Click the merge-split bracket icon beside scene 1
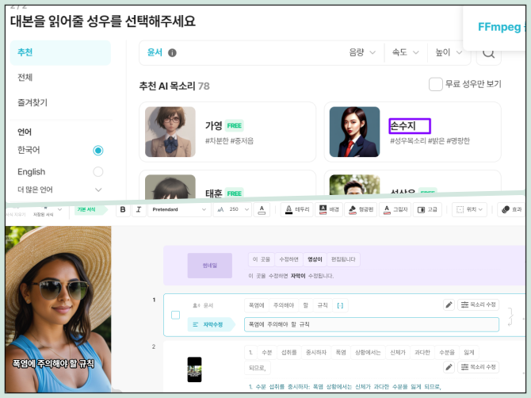Image resolution: width=531 pixels, height=398 pixels. 510,316
